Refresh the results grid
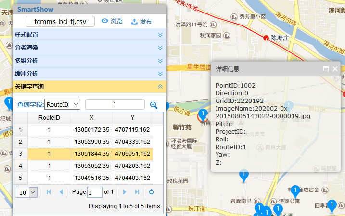 (x=152, y=192)
